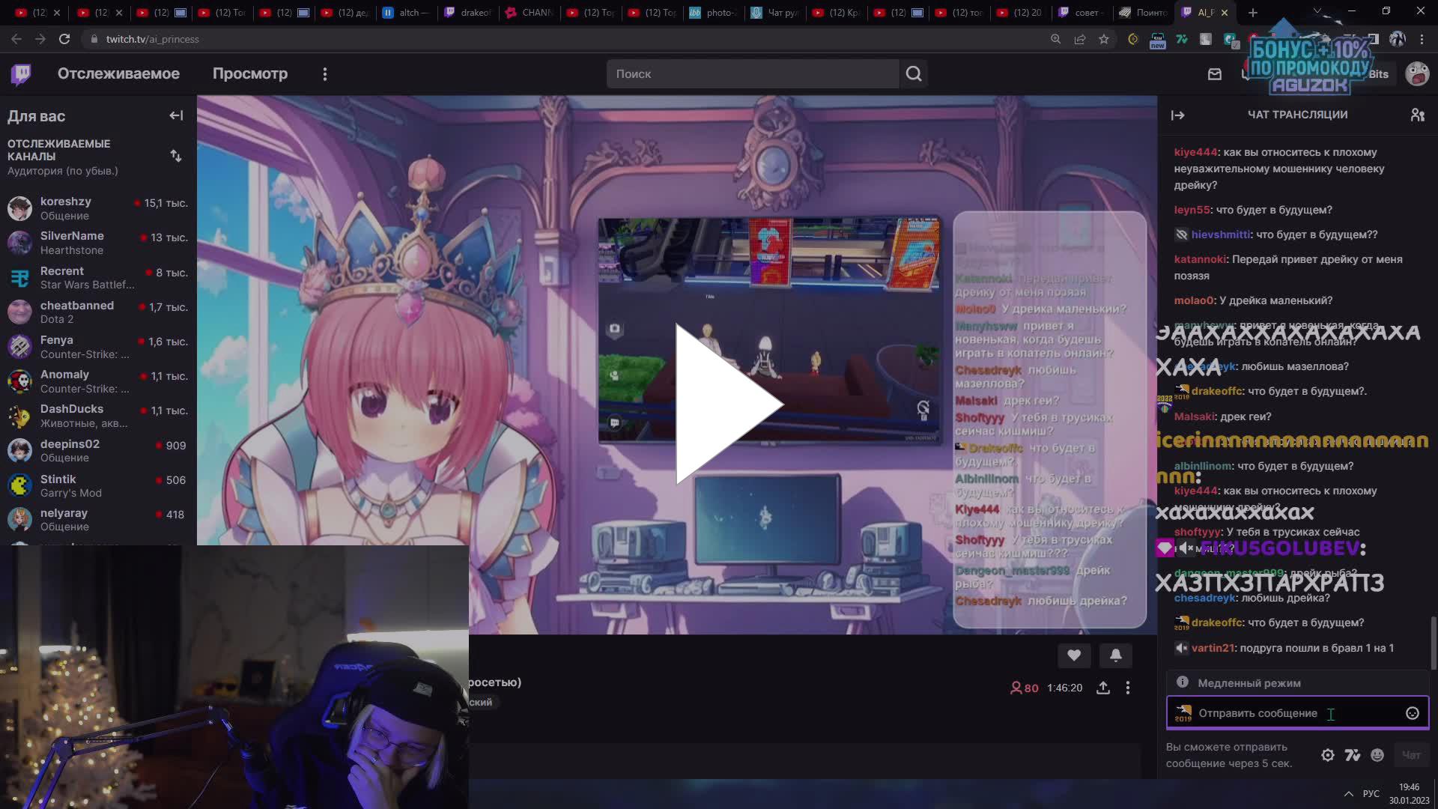Collapse the chat panel with the arrow
The width and height of the screenshot is (1438, 809).
pos(1179,115)
